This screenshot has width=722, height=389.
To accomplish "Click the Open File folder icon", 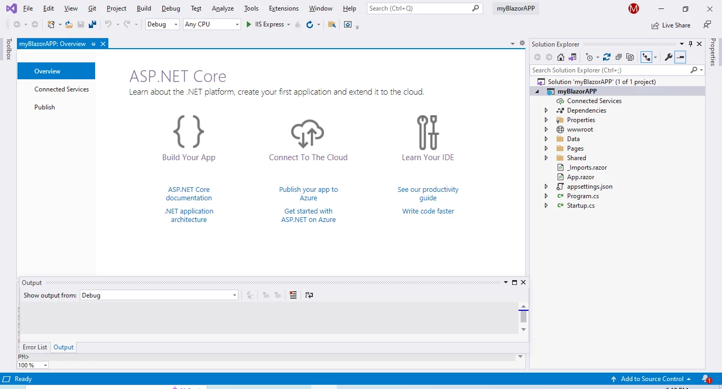I will [x=69, y=24].
